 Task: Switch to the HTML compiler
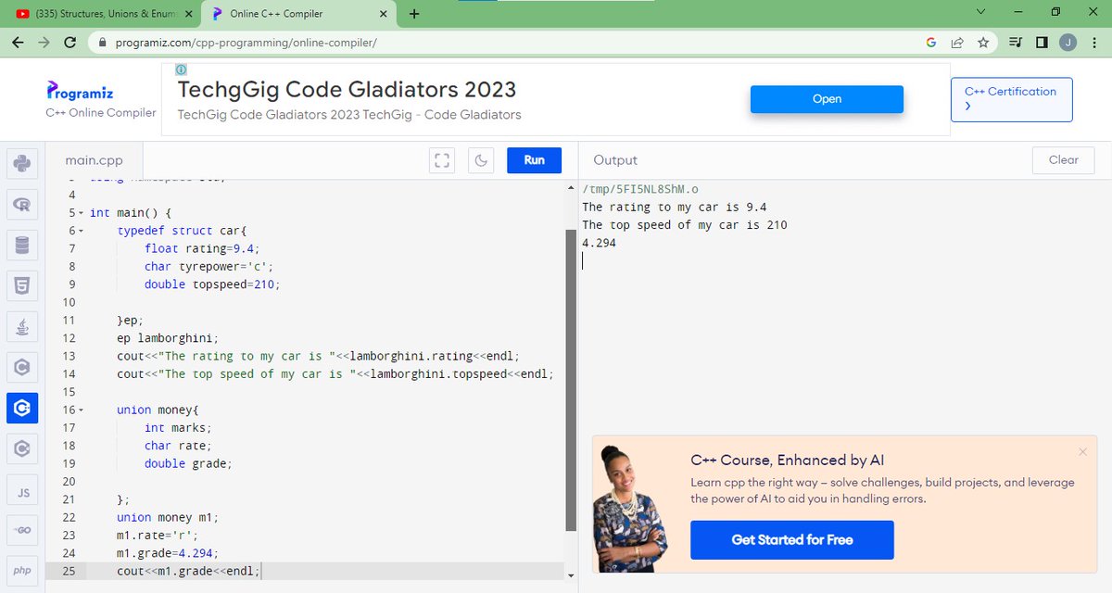pos(22,285)
